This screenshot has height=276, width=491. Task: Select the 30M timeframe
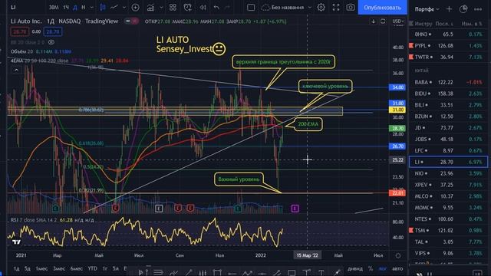pyautogui.click(x=54, y=7)
